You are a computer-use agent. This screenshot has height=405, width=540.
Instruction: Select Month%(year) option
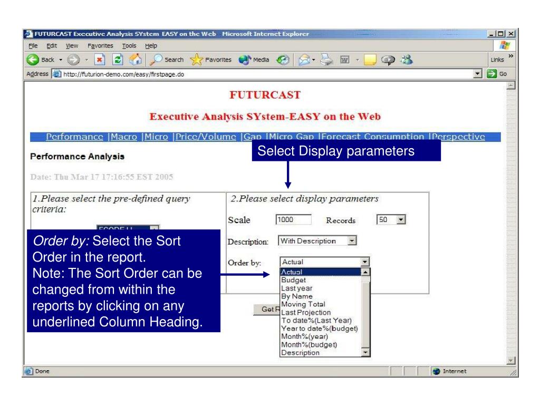(x=321, y=336)
